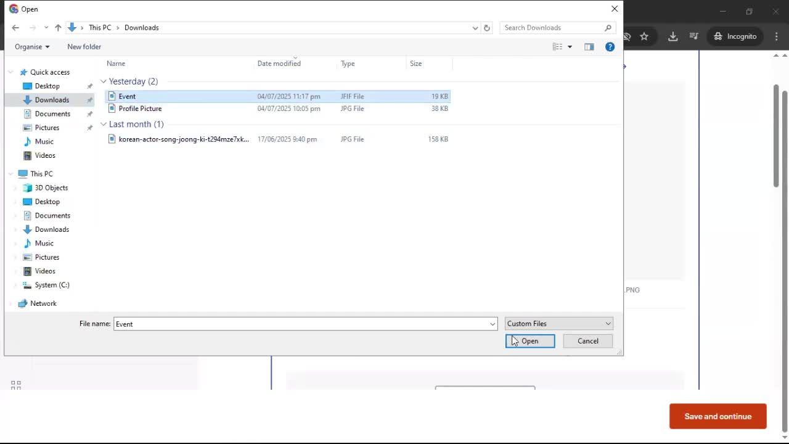Click the Open button

[530, 341]
